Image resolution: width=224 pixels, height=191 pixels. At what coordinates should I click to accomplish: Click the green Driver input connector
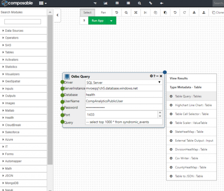[x=62, y=82]
